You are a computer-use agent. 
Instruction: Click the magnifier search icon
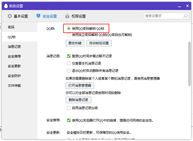[185, 16]
